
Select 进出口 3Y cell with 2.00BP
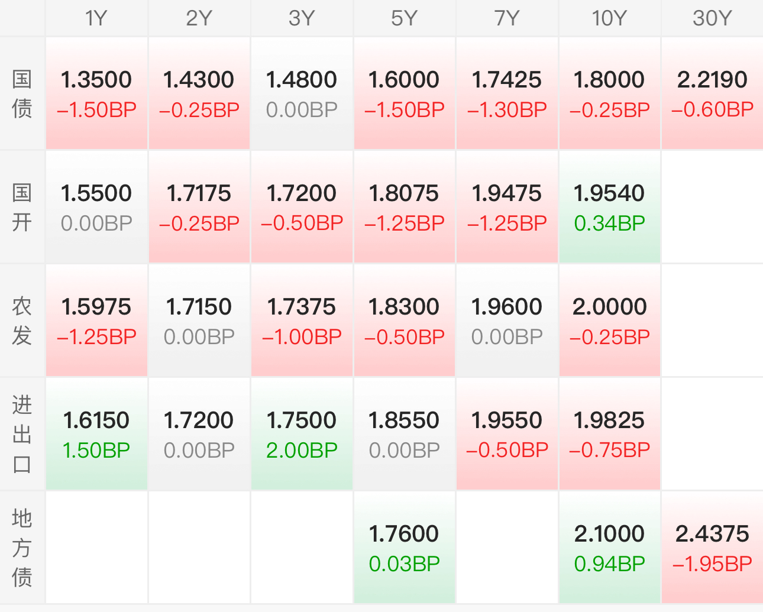(x=302, y=434)
